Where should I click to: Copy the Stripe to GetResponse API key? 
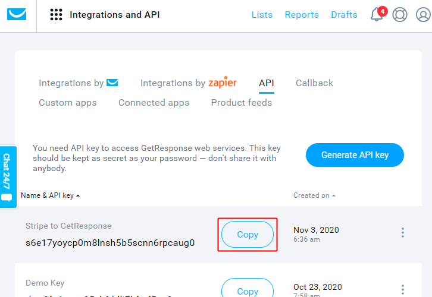pos(248,234)
